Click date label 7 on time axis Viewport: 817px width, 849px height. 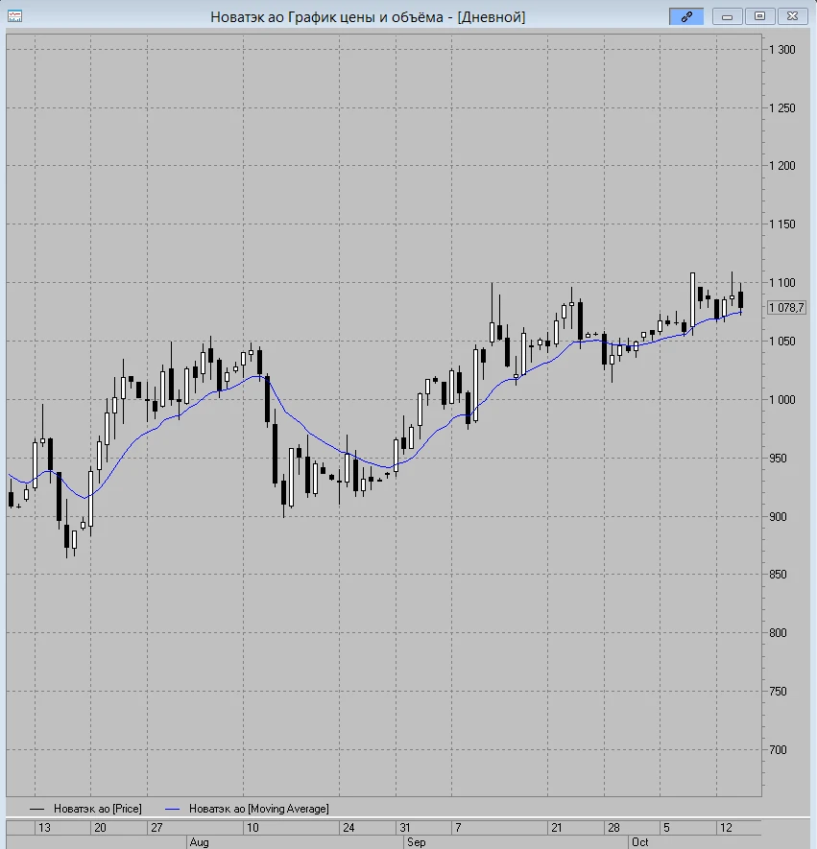point(458,828)
